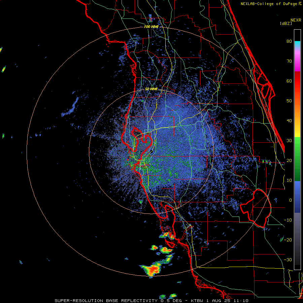This screenshot has width=303, height=303.
Task: Click the 50 NMI range ring label
Action: [151, 89]
